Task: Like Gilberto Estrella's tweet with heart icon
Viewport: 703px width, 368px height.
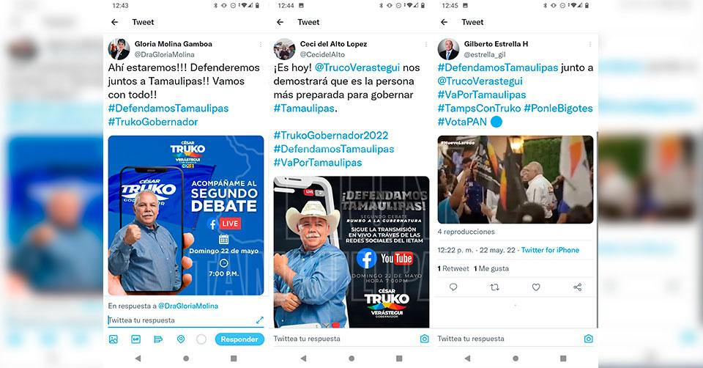Action: 536,287
